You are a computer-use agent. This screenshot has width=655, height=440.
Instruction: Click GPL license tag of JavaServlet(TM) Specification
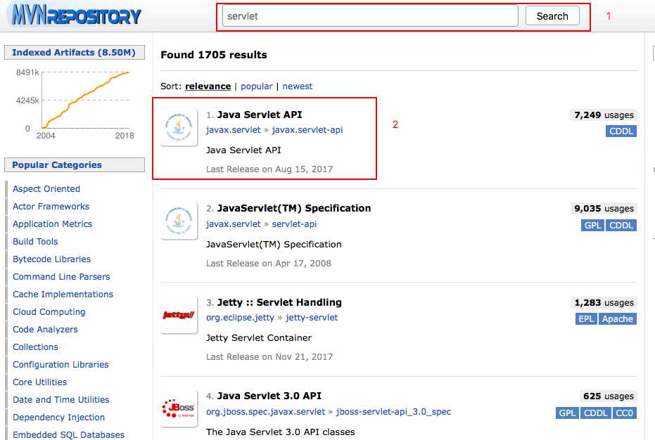(x=592, y=225)
